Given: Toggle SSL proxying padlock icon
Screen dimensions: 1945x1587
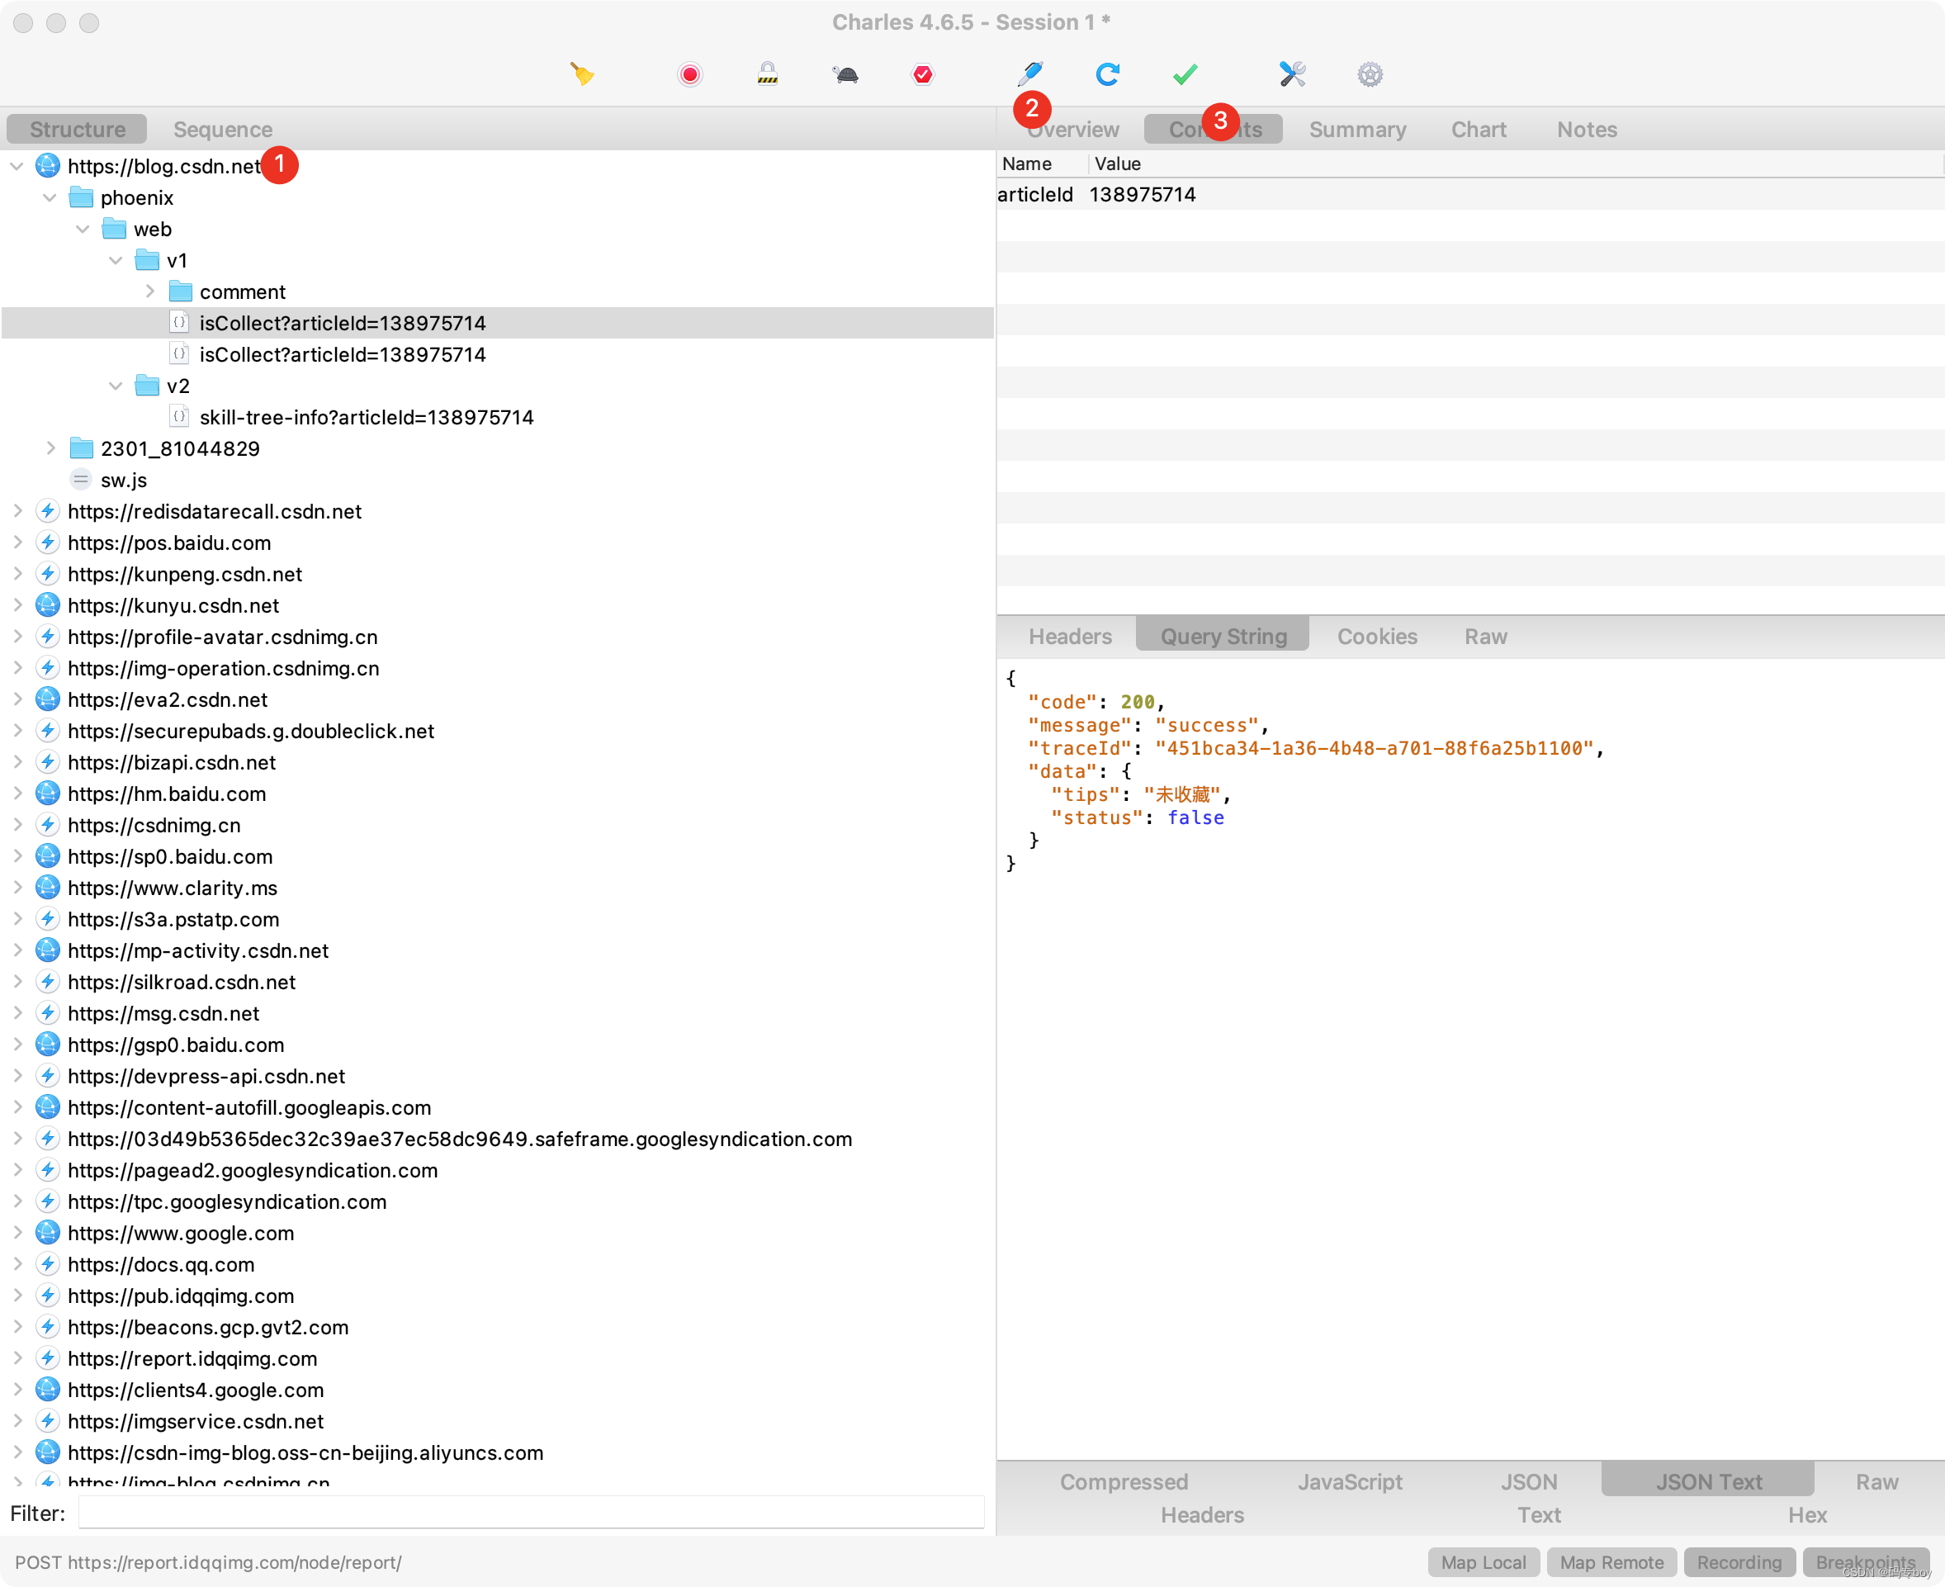Looking at the screenshot, I should click(x=768, y=74).
